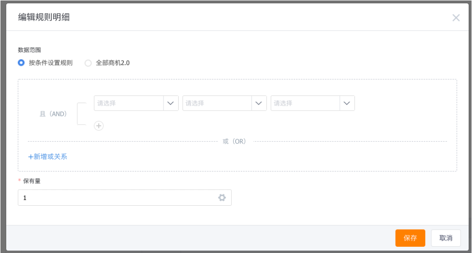Click inside the middle 请选择 condition field
This screenshot has width=472, height=253.
[217, 103]
